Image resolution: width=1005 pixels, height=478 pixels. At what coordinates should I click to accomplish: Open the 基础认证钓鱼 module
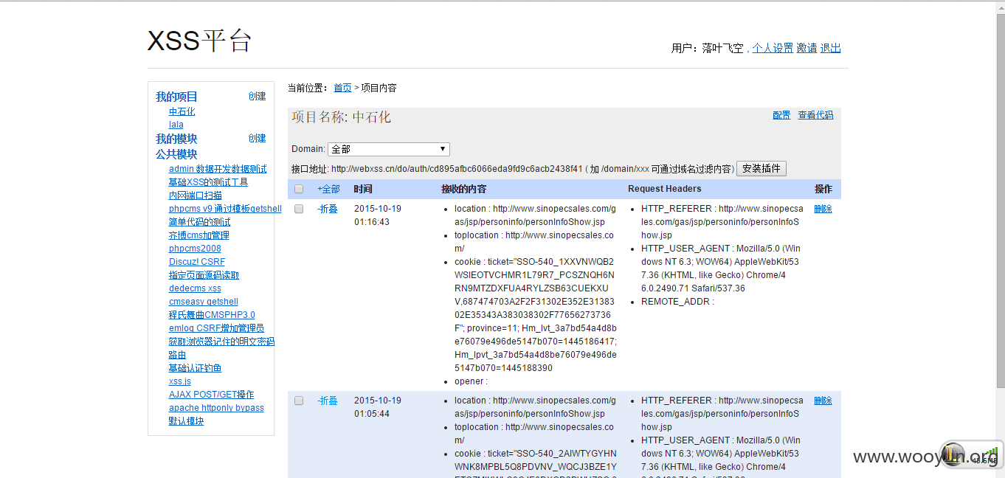coord(195,368)
